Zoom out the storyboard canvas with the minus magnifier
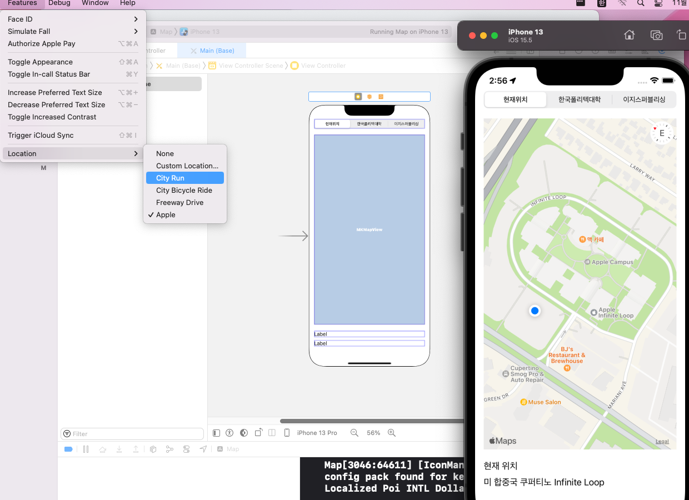This screenshot has height=500, width=689. (x=355, y=433)
